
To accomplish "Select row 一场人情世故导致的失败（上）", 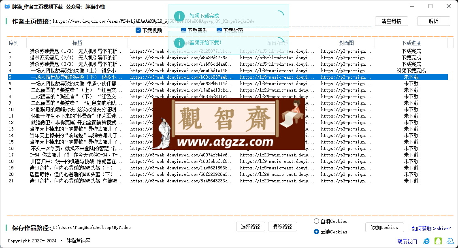I will click(x=228, y=71).
